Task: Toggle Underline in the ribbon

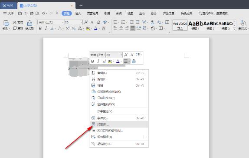Action: point(52,29)
